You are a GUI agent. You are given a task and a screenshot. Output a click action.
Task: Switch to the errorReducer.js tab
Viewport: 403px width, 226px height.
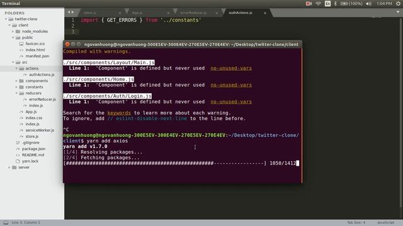pos(193,13)
